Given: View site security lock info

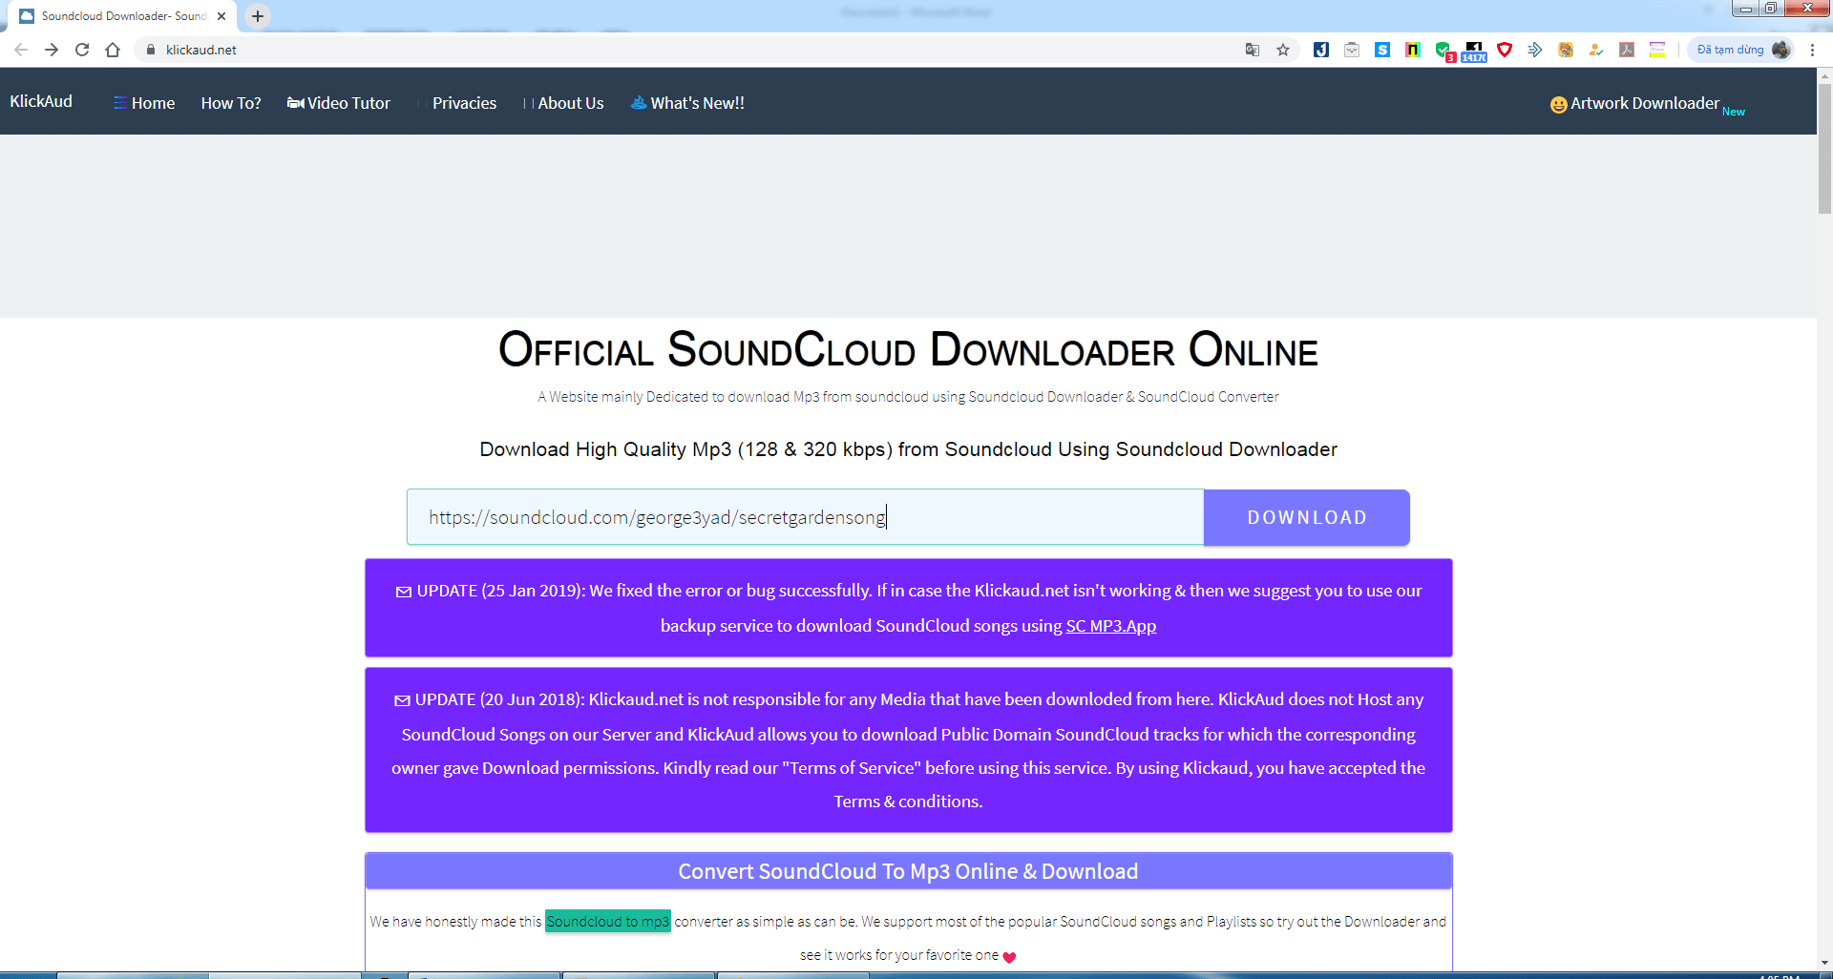Looking at the screenshot, I should [150, 50].
